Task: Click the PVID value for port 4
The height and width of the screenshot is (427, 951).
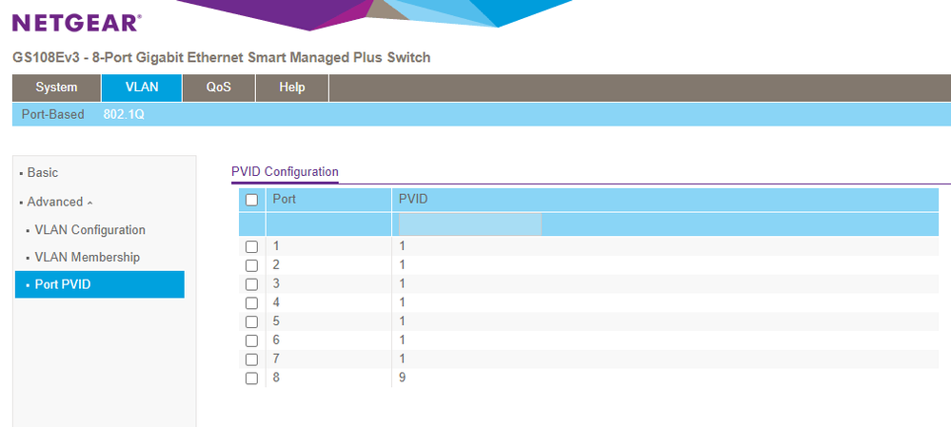Action: (x=402, y=302)
